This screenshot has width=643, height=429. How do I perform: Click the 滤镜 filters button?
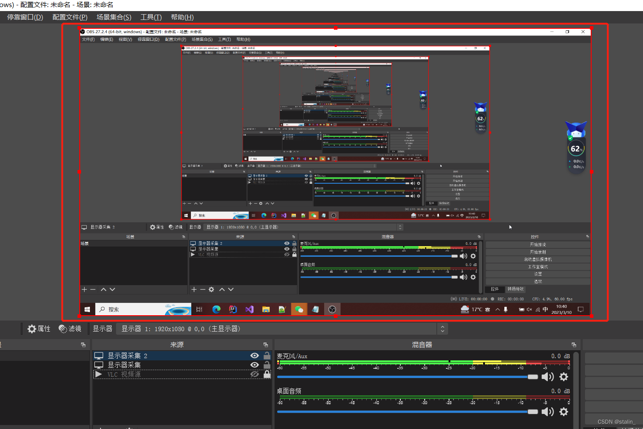[70, 329]
